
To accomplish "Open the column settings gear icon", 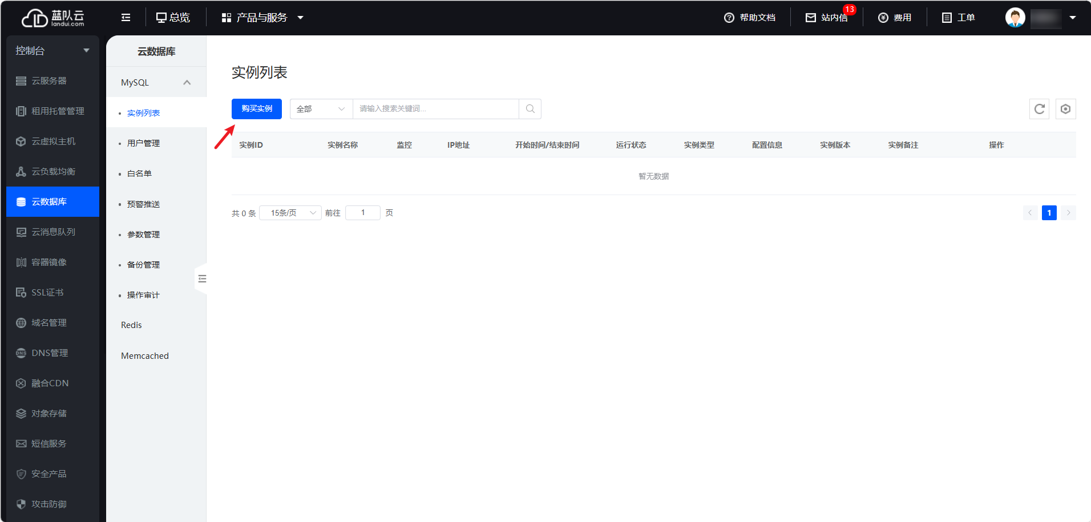I will click(1065, 108).
